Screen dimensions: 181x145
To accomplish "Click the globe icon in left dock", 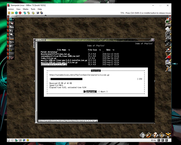I will [x=12, y=19].
